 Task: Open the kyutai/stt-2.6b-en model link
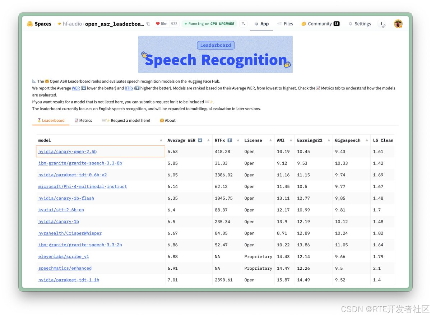pos(61,210)
